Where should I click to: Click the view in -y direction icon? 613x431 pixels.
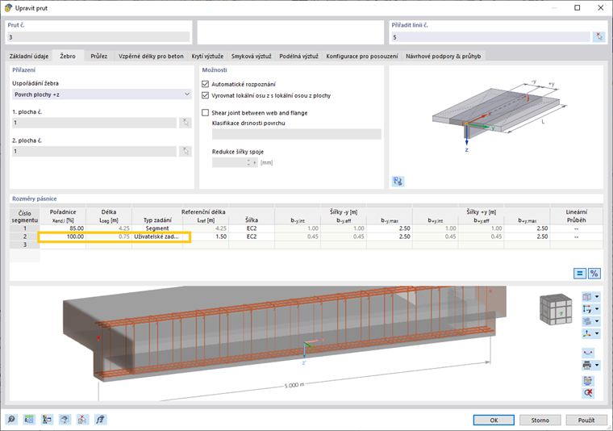[x=587, y=309]
